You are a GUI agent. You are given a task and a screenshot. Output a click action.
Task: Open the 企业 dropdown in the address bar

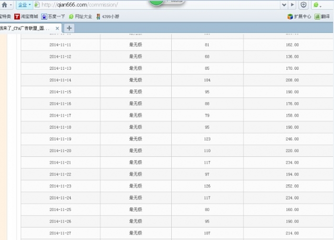24,5
